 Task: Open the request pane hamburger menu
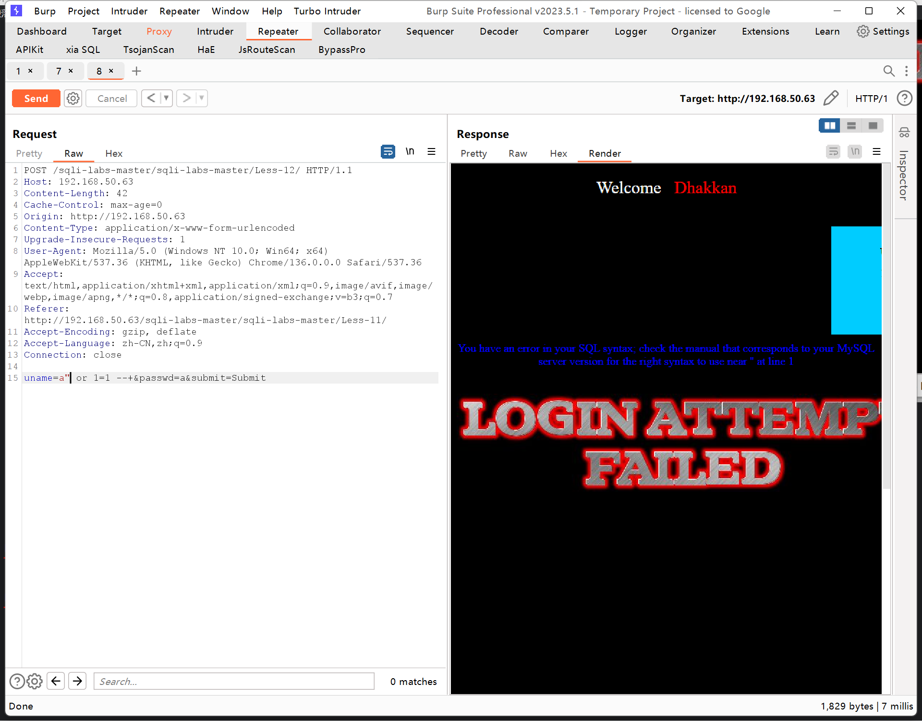tap(431, 152)
